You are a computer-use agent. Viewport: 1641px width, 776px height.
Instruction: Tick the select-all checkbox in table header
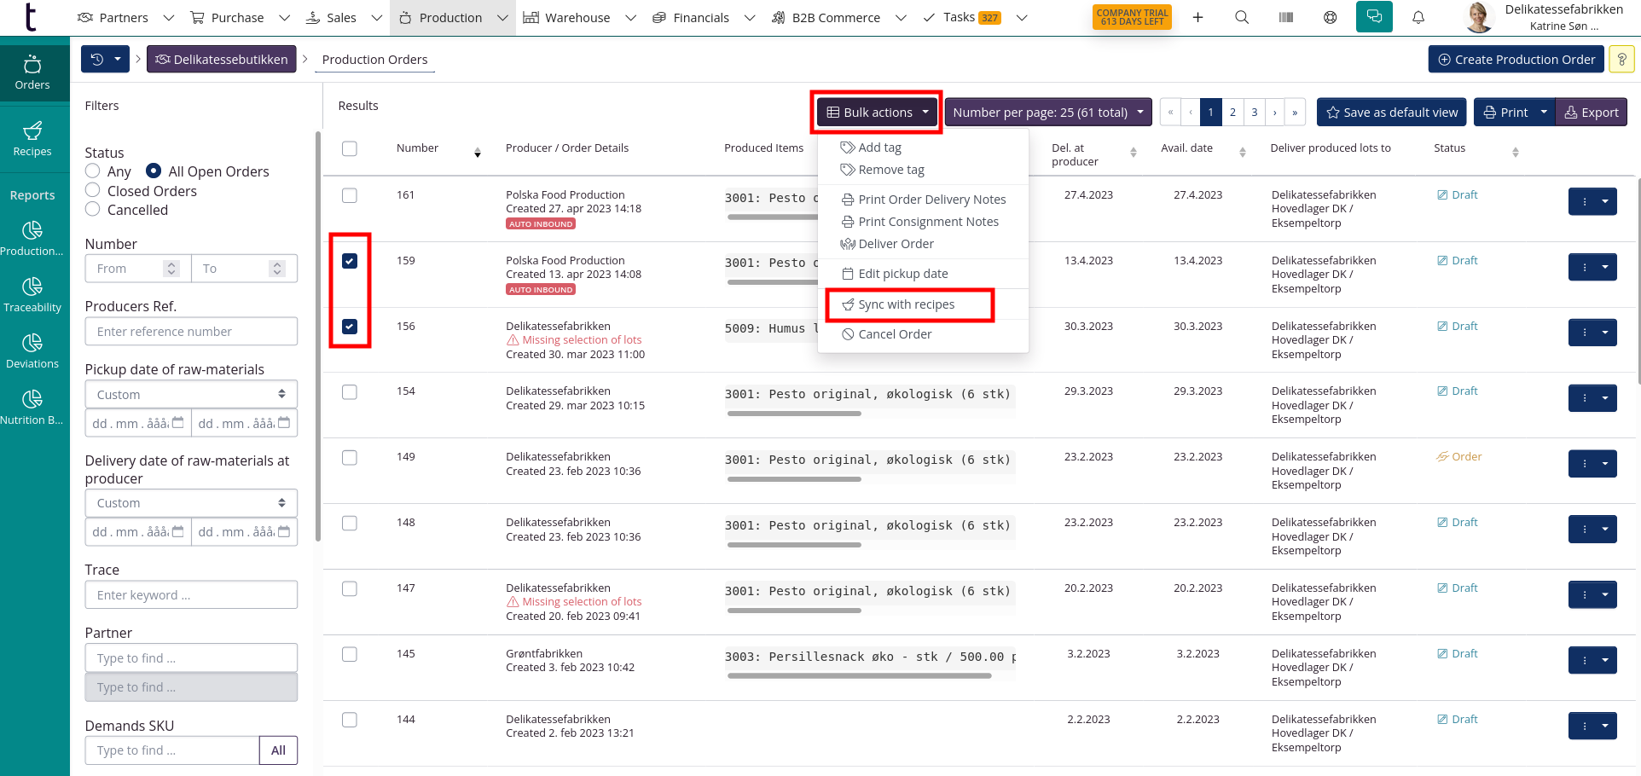tap(350, 148)
